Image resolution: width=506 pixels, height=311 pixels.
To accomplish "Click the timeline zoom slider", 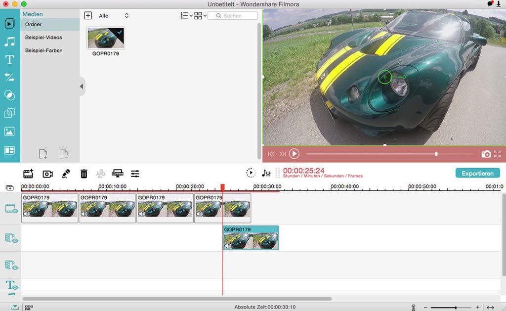I will click(x=451, y=308).
